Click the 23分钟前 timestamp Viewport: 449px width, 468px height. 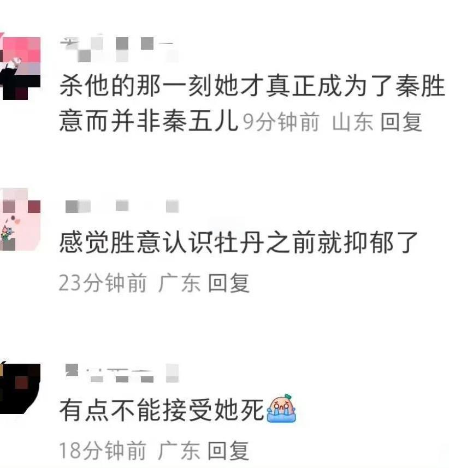coord(103,283)
